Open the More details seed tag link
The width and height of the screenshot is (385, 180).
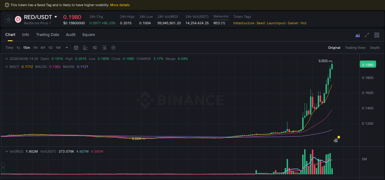pos(120,5)
